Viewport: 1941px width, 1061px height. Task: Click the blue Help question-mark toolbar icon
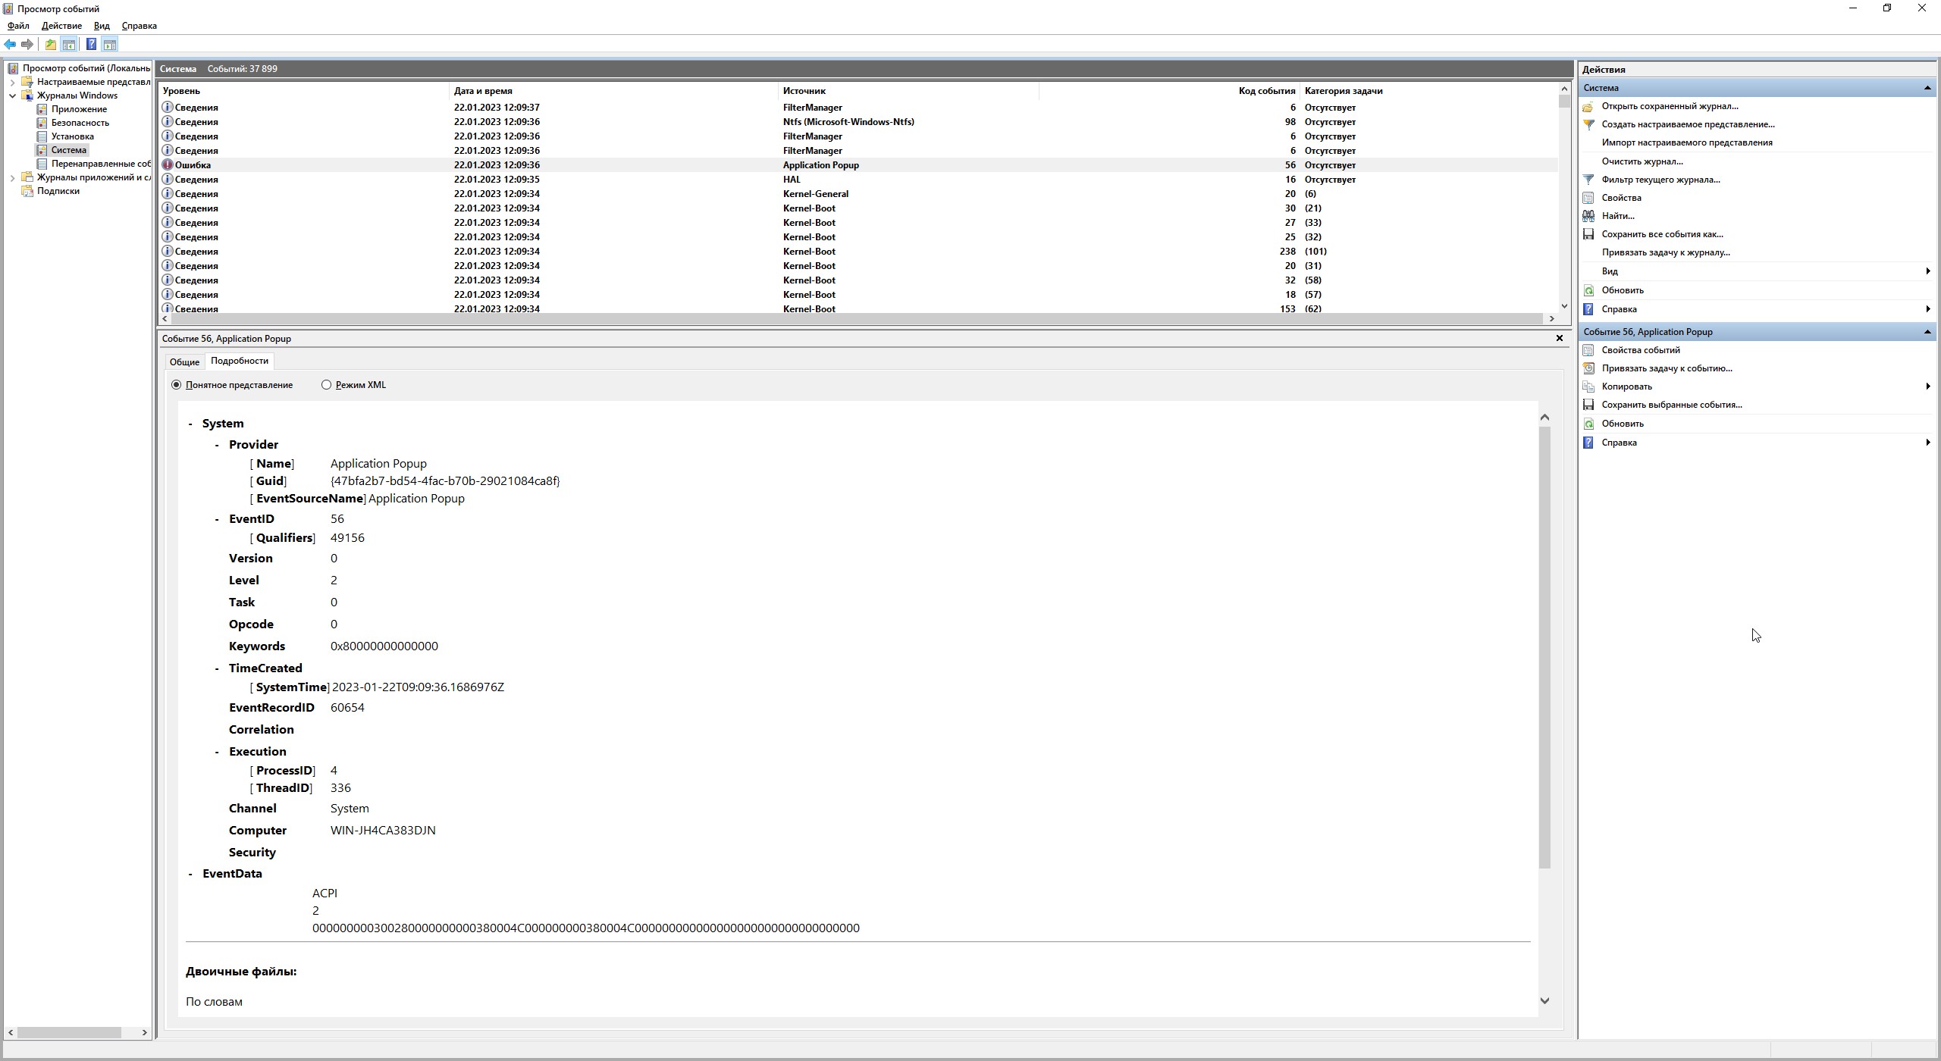coord(91,45)
